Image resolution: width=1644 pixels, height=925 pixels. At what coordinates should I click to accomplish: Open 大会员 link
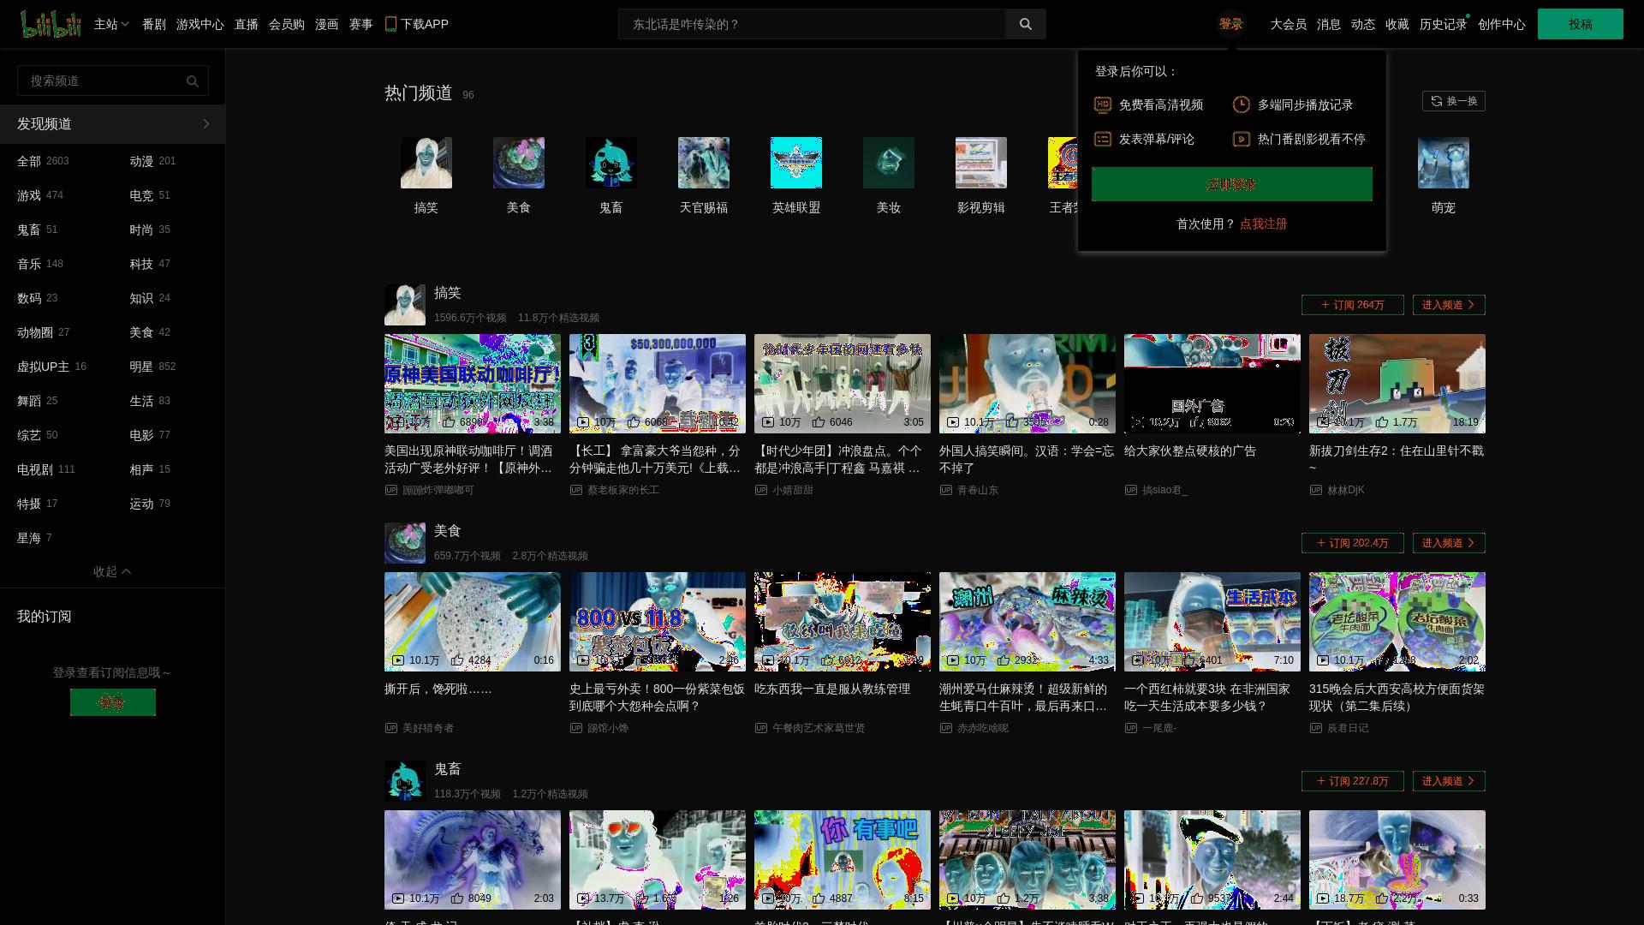1289,24
